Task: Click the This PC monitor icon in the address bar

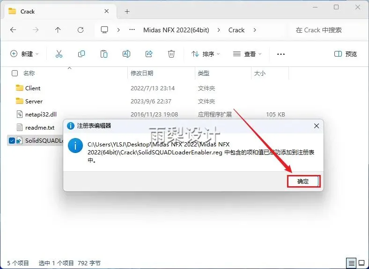Action: tap(104, 30)
